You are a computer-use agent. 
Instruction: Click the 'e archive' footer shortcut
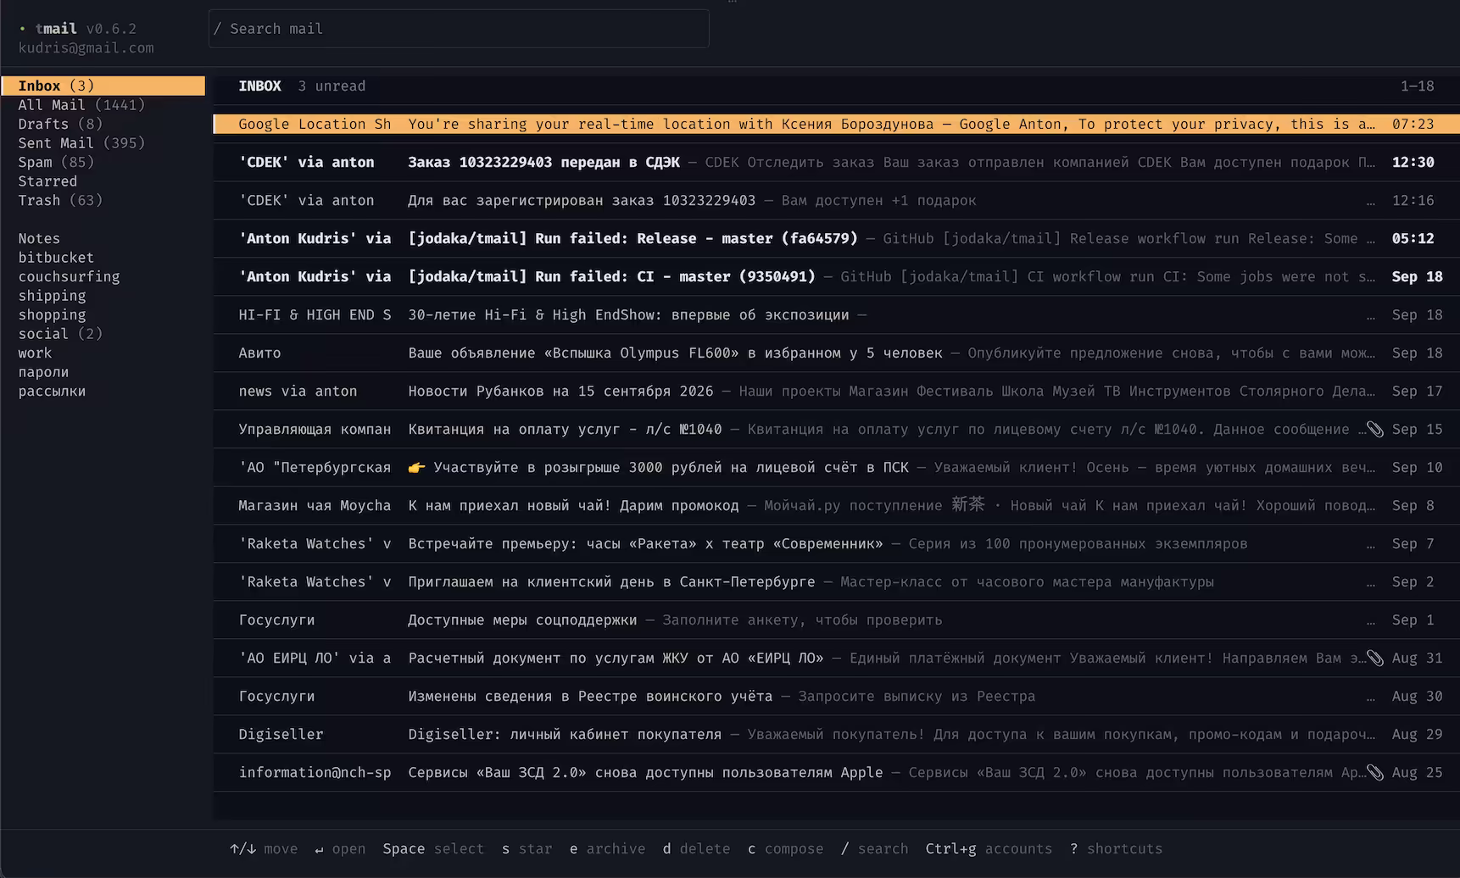pyautogui.click(x=607, y=848)
